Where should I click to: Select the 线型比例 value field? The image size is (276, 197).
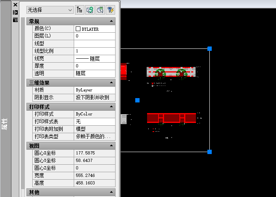tap(95, 51)
